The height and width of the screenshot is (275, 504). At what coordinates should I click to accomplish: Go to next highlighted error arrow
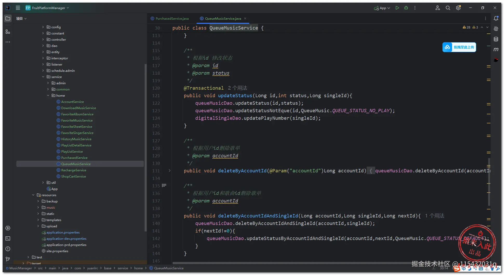pyautogui.click(x=487, y=27)
